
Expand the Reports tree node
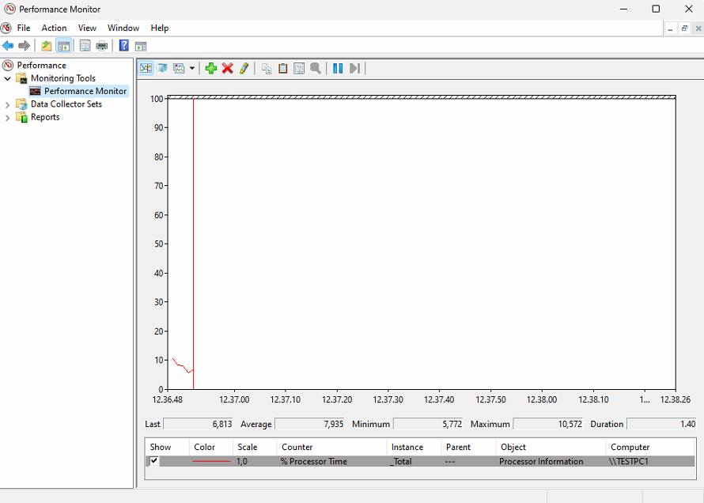[x=8, y=117]
